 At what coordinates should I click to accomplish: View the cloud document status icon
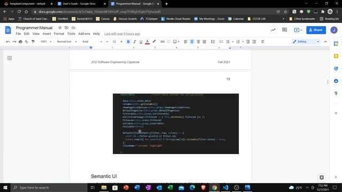coord(73,28)
